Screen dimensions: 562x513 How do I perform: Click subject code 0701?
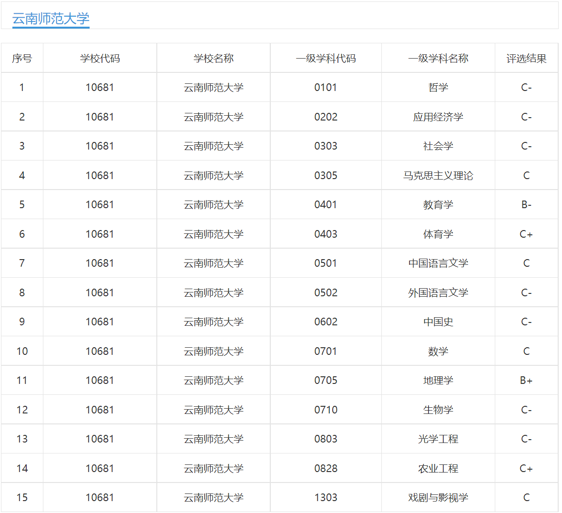[x=326, y=351]
